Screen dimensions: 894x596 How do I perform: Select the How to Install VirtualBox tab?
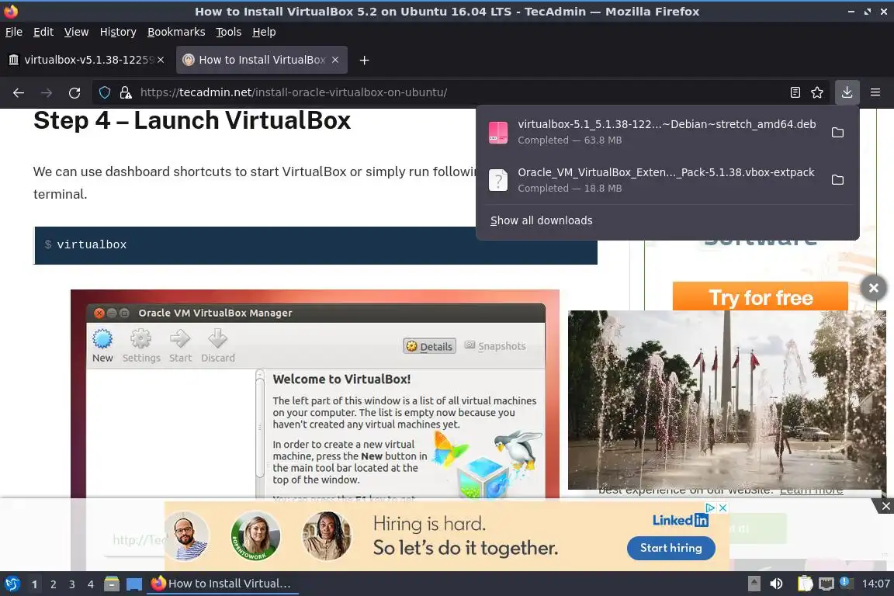pos(262,60)
